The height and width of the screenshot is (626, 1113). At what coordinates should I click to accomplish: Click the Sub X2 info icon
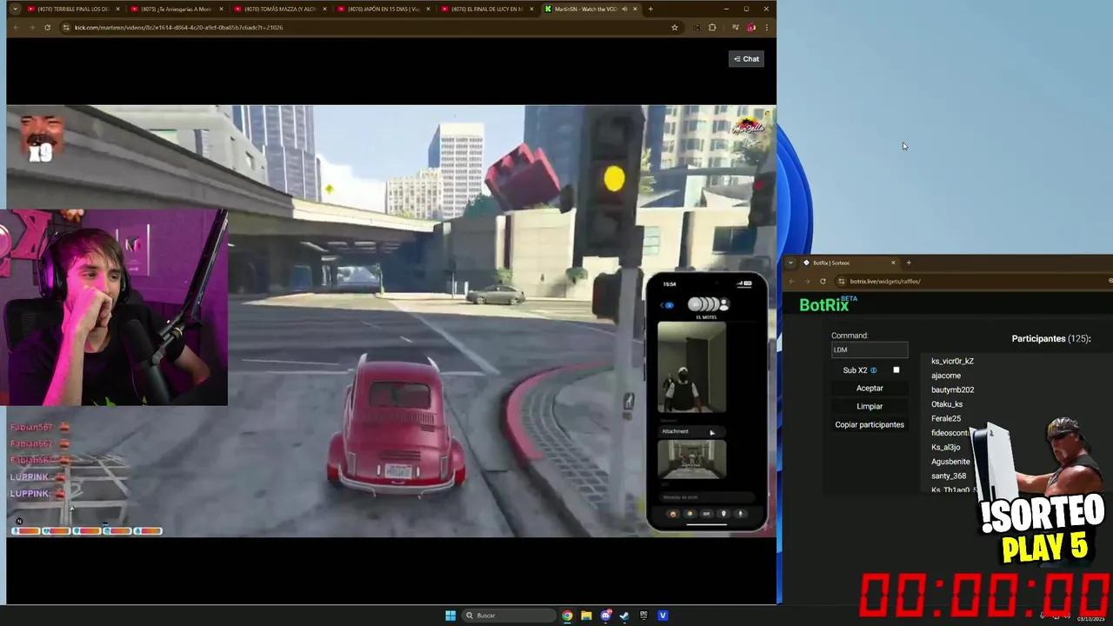click(x=873, y=370)
